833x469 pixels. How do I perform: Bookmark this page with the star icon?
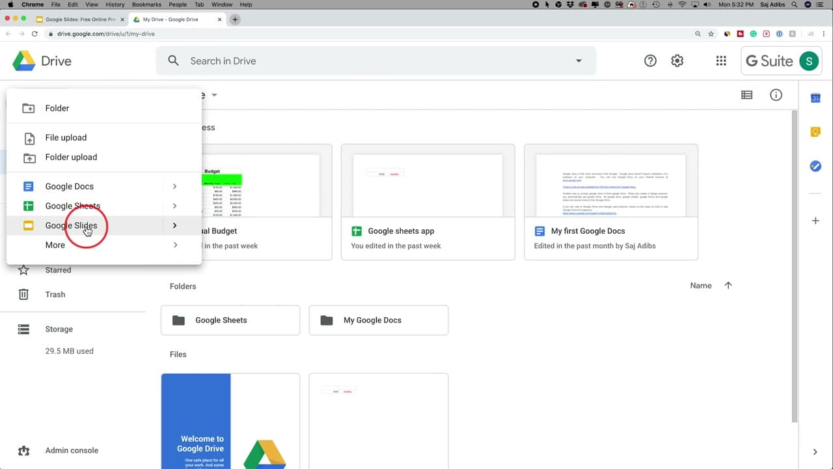711,34
